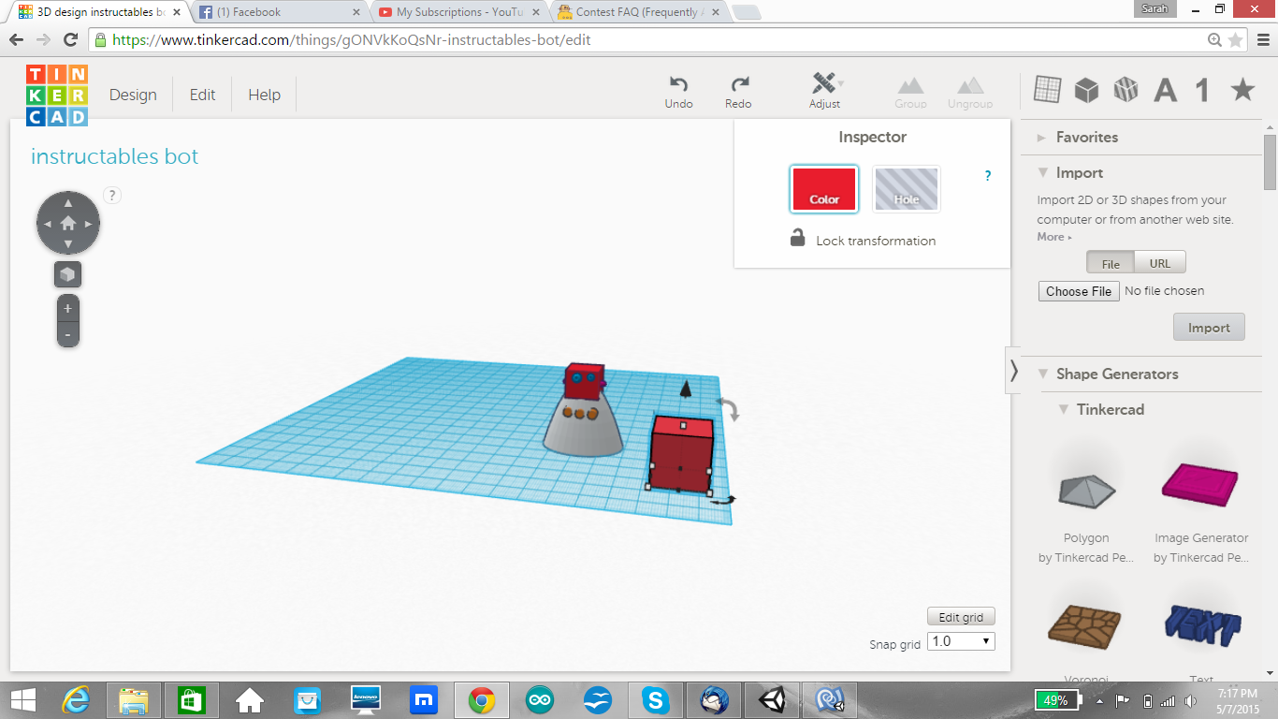The height and width of the screenshot is (719, 1278).
Task: Reload the page
Action: tap(70, 40)
